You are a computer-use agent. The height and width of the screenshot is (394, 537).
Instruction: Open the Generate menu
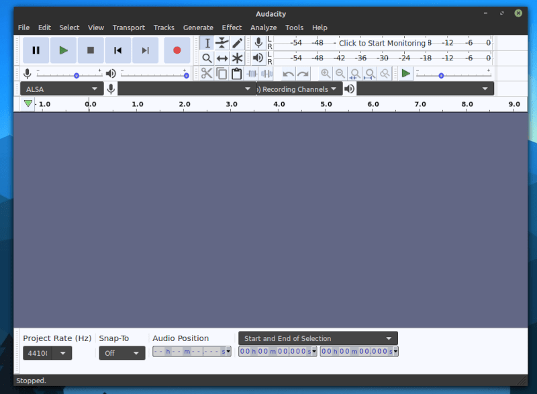[198, 28]
